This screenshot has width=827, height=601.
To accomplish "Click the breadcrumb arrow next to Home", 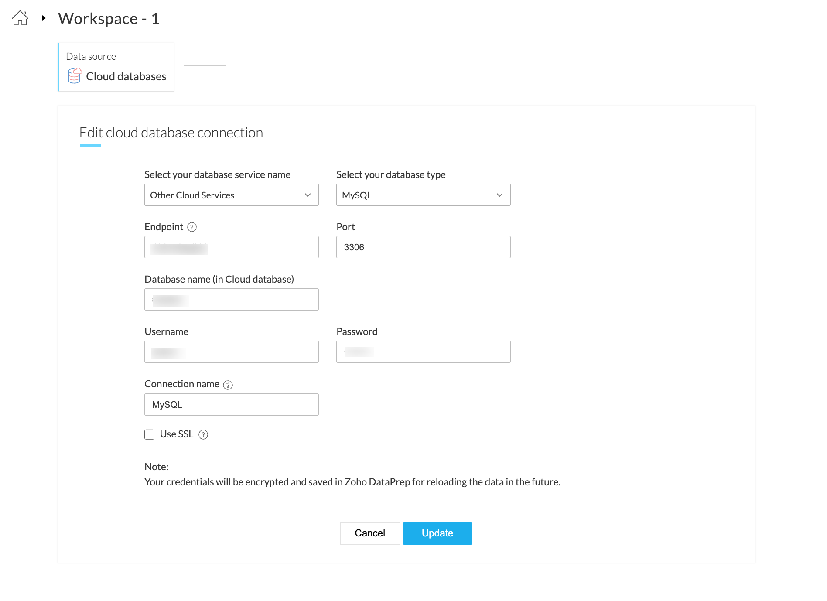I will 44,18.
